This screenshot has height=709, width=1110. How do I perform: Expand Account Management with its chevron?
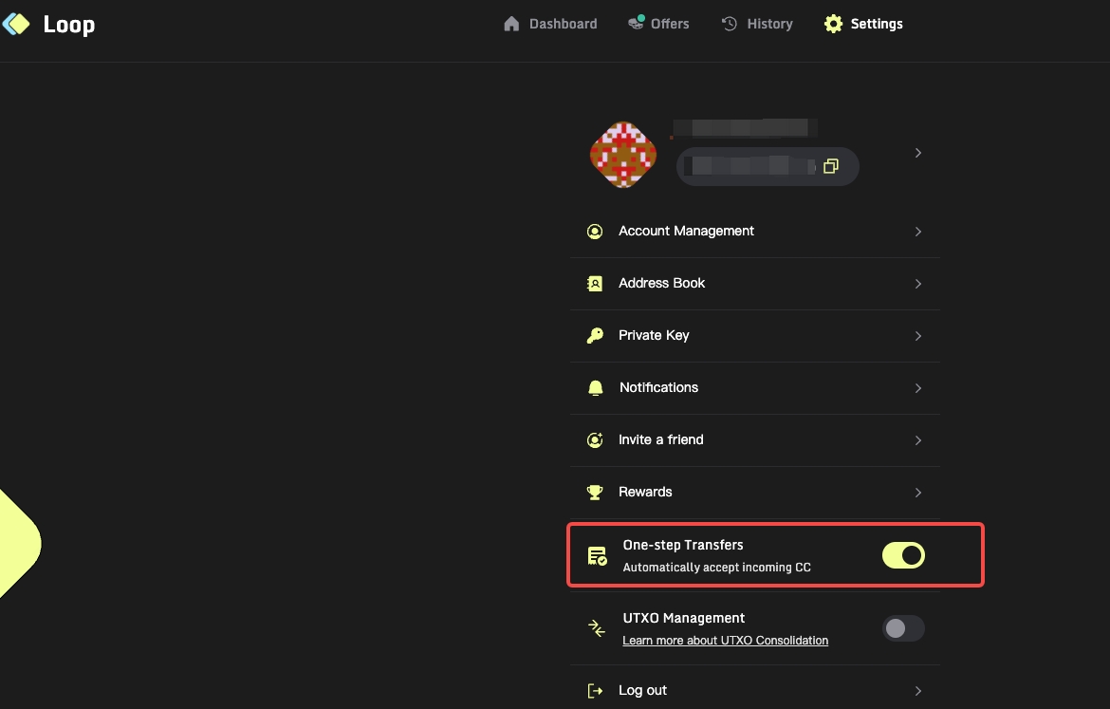tap(917, 232)
